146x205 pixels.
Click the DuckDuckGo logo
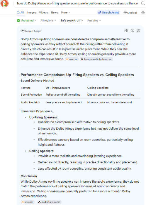tap(4, 3)
